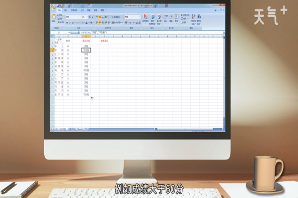Apply the Percent Style icon
Screen dimensions: 298x198
(x=130, y=23)
